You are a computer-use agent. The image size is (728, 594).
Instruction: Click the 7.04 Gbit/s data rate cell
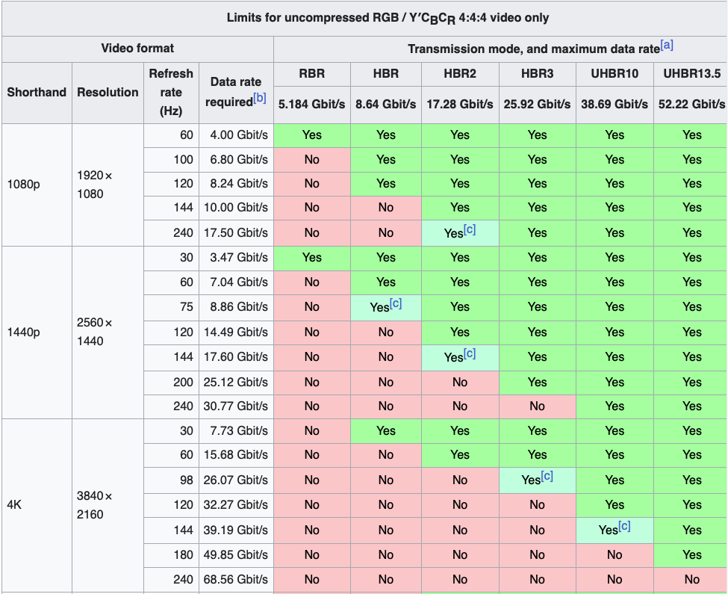click(x=237, y=283)
